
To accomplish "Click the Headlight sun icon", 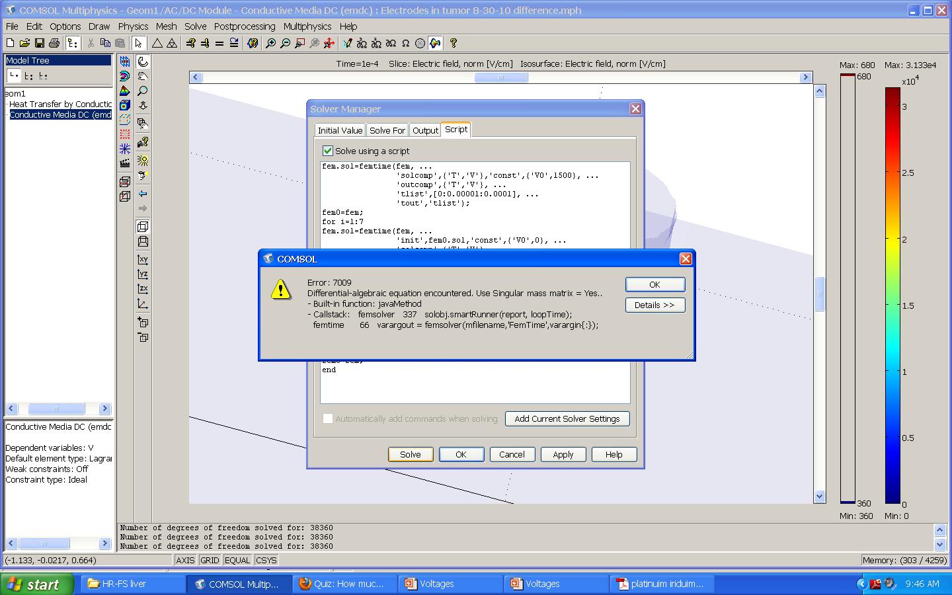I will [143, 161].
